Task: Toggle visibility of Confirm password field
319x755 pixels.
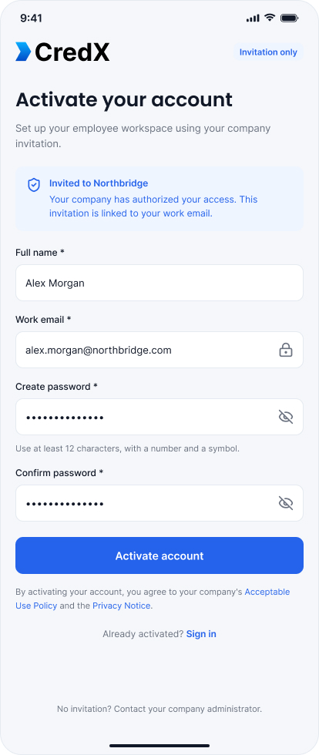Action: (x=286, y=503)
